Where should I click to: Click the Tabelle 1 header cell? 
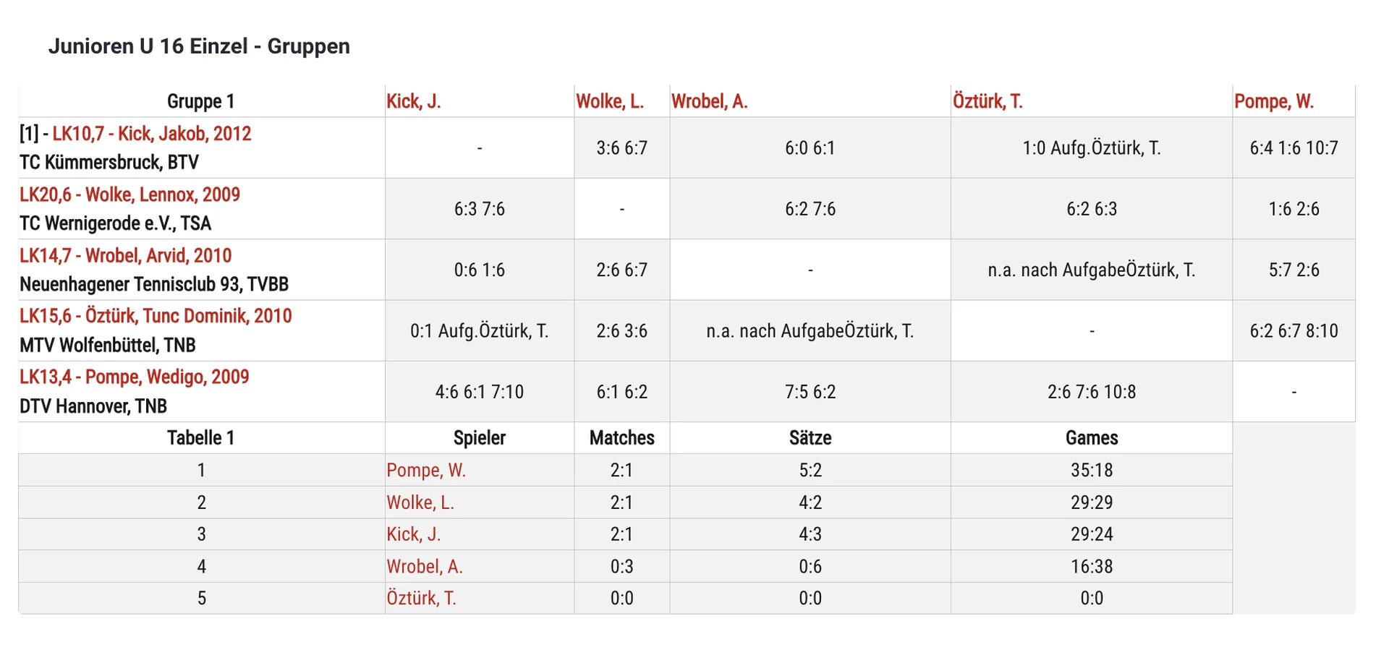click(201, 438)
